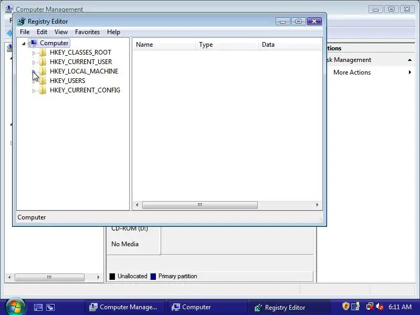Open the File menu in Registry Editor
The height and width of the screenshot is (315, 420).
[x=25, y=32]
